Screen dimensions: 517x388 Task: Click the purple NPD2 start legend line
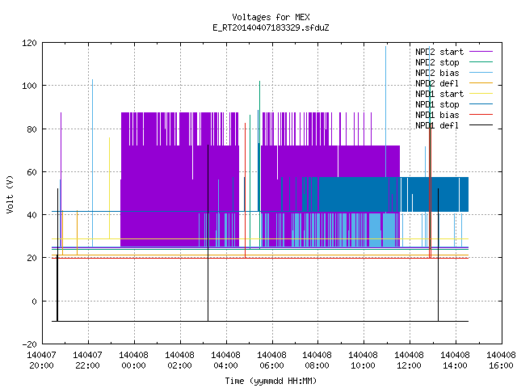481,52
